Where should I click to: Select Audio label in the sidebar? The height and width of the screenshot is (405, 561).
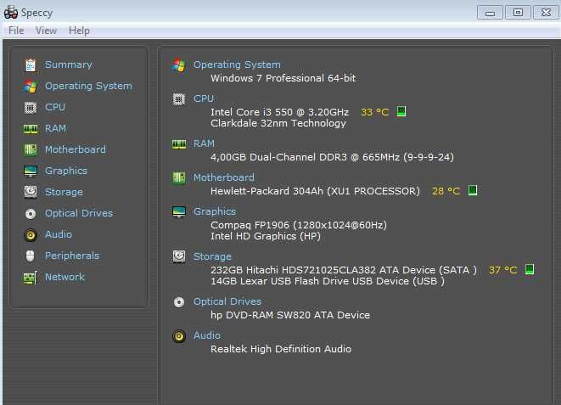click(59, 234)
